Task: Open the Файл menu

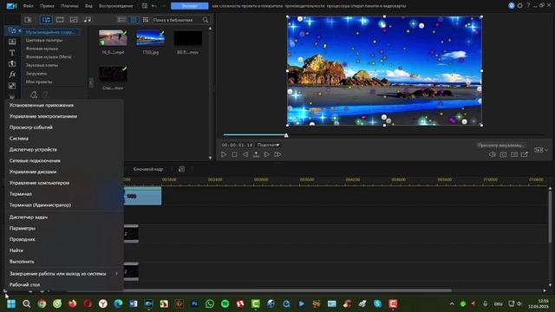Action: tap(28, 6)
